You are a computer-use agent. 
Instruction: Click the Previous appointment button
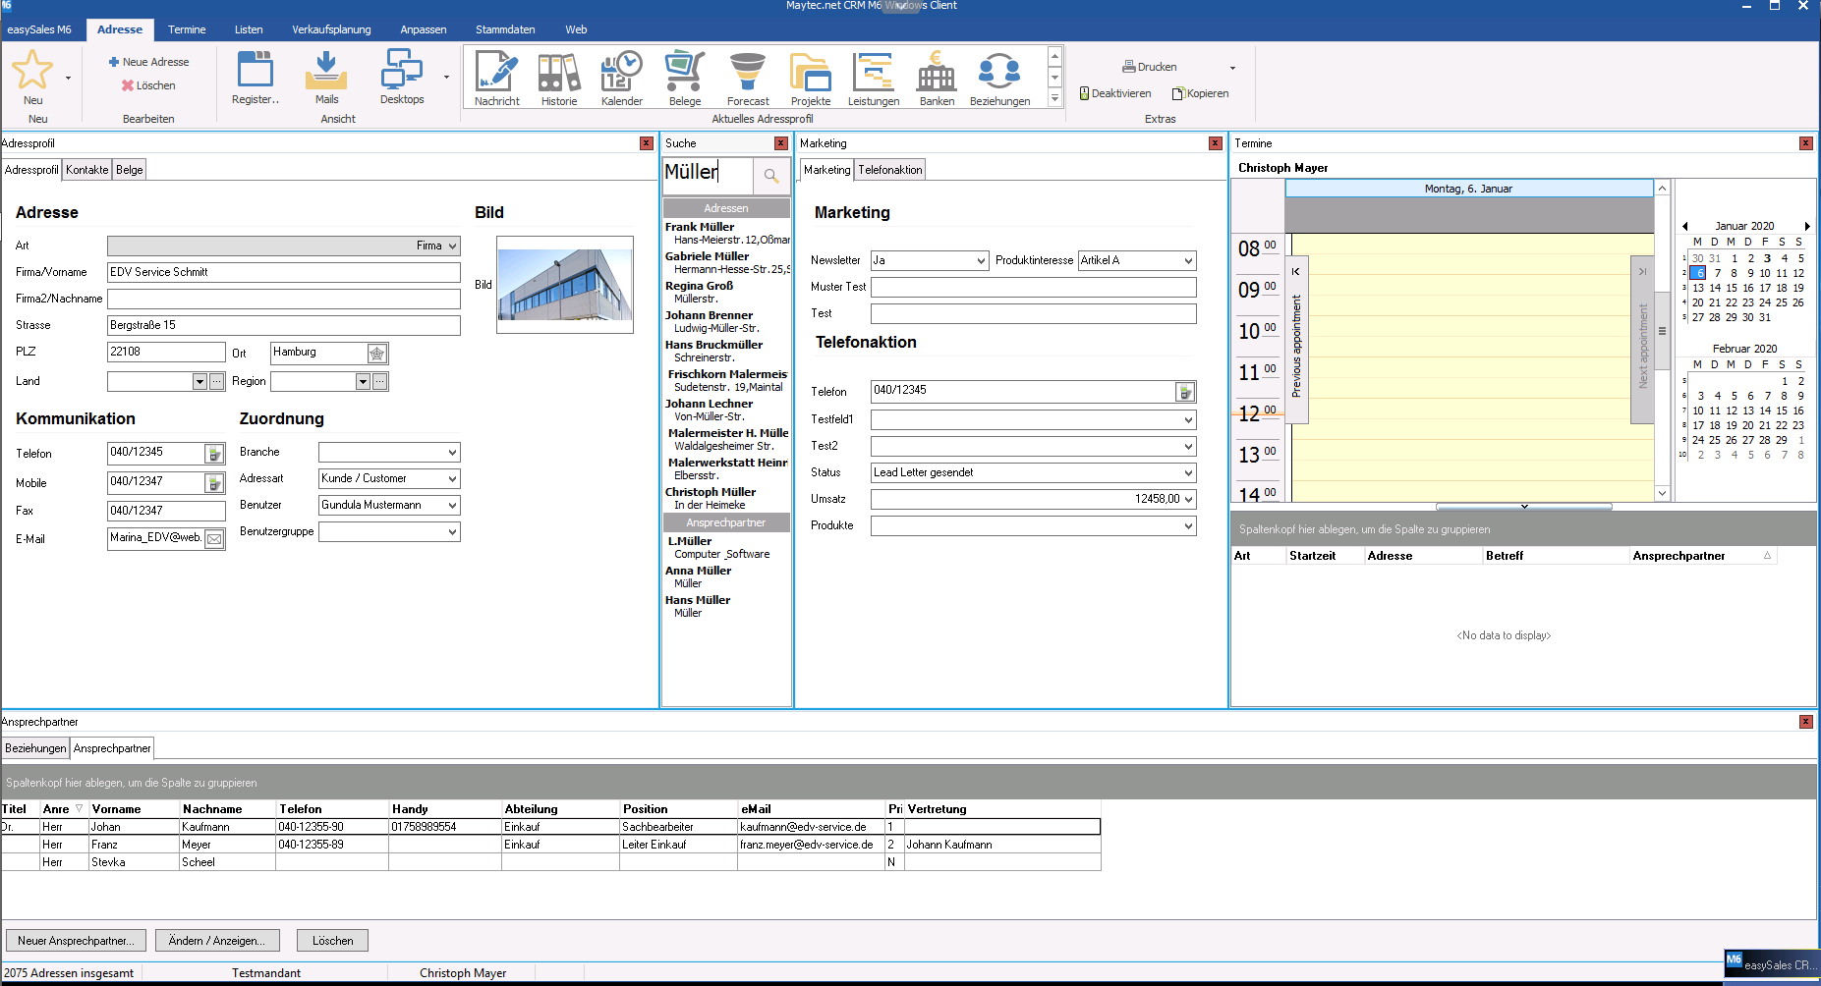click(1296, 340)
